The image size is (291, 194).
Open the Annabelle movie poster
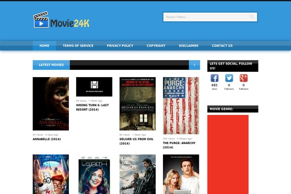tap(50, 104)
